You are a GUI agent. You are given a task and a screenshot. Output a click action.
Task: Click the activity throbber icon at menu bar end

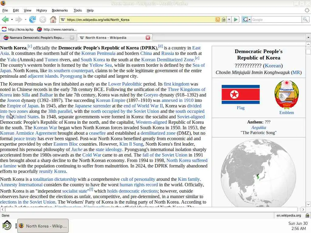coord(307,10)
